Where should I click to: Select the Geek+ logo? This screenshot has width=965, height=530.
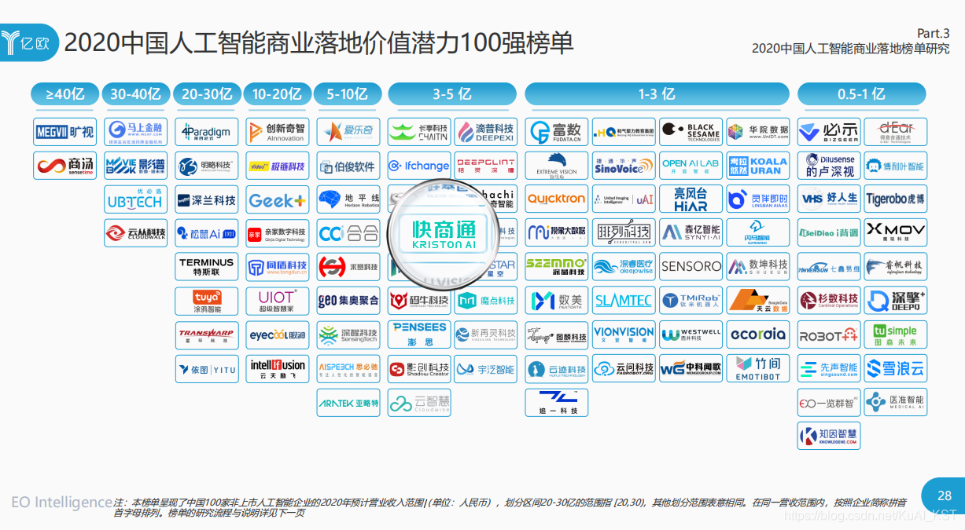tap(277, 199)
